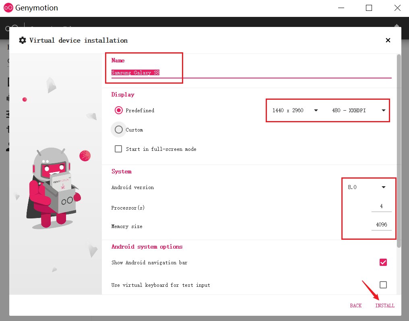409x321 pixels.
Task: Click the Memory size 4096 field
Action: [x=381, y=225]
